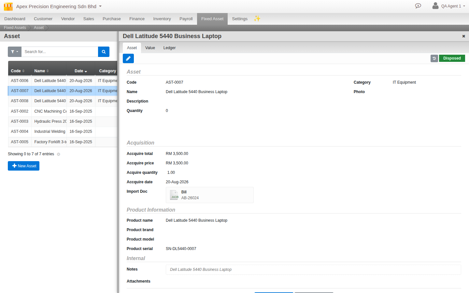Open the Finance menu
469x293 pixels.
[x=137, y=19]
